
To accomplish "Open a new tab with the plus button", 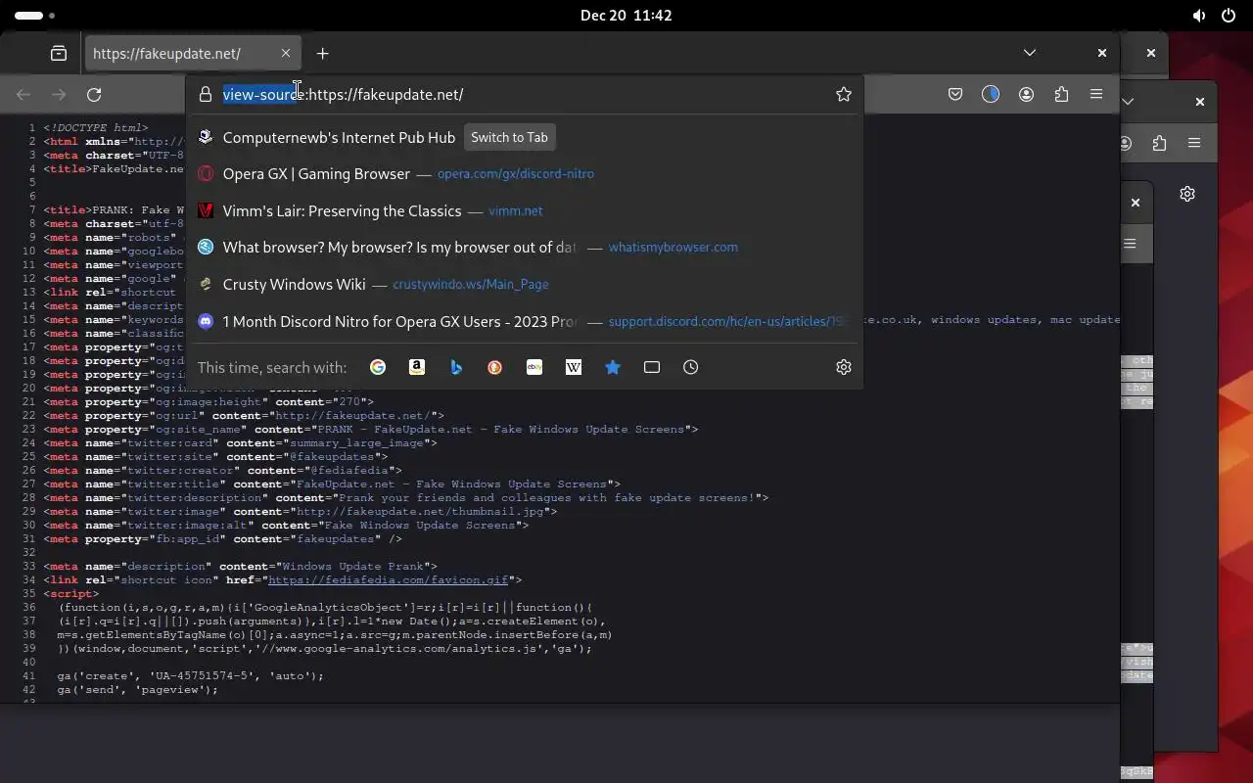I will coord(322,53).
